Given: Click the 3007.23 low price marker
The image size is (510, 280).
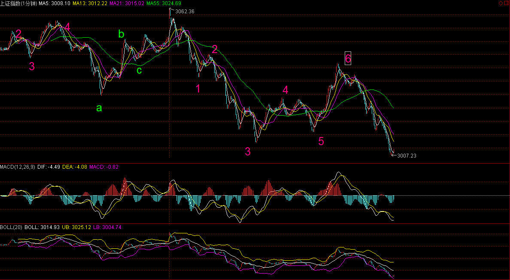Looking at the screenshot, I should 407,156.
